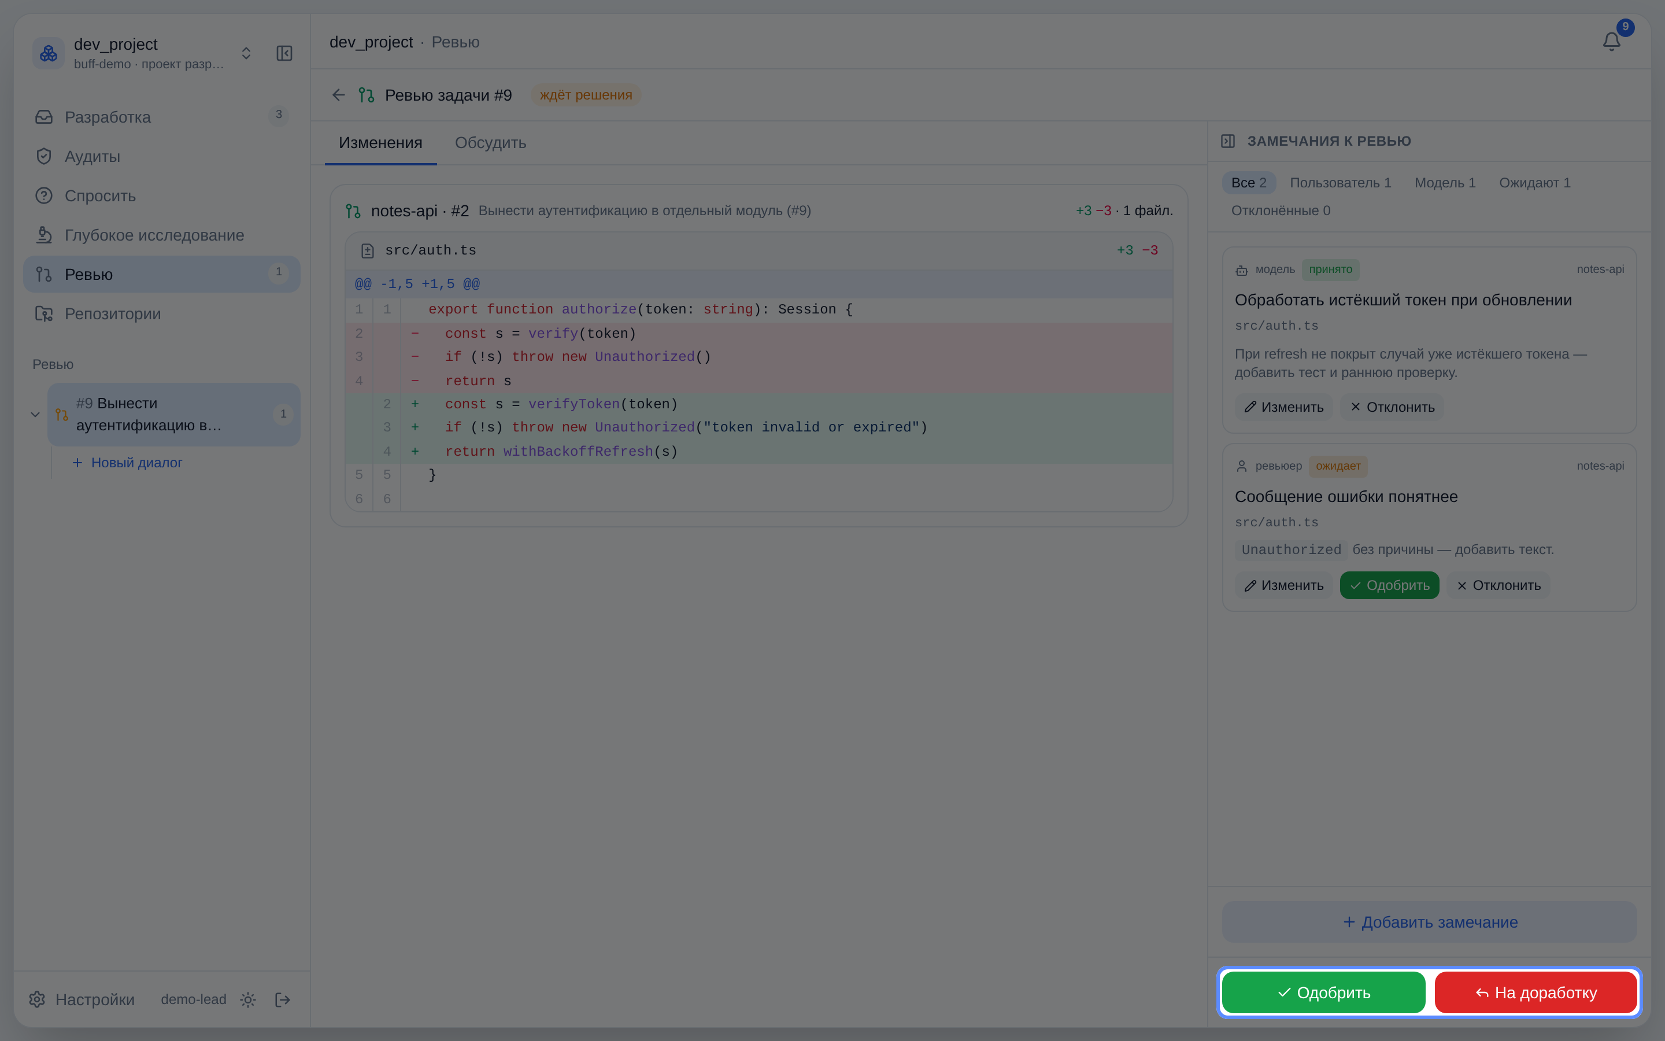Viewport: 1665px width, 1041px height.
Task: Click the ждёт решения status badge
Action: [x=586, y=95]
